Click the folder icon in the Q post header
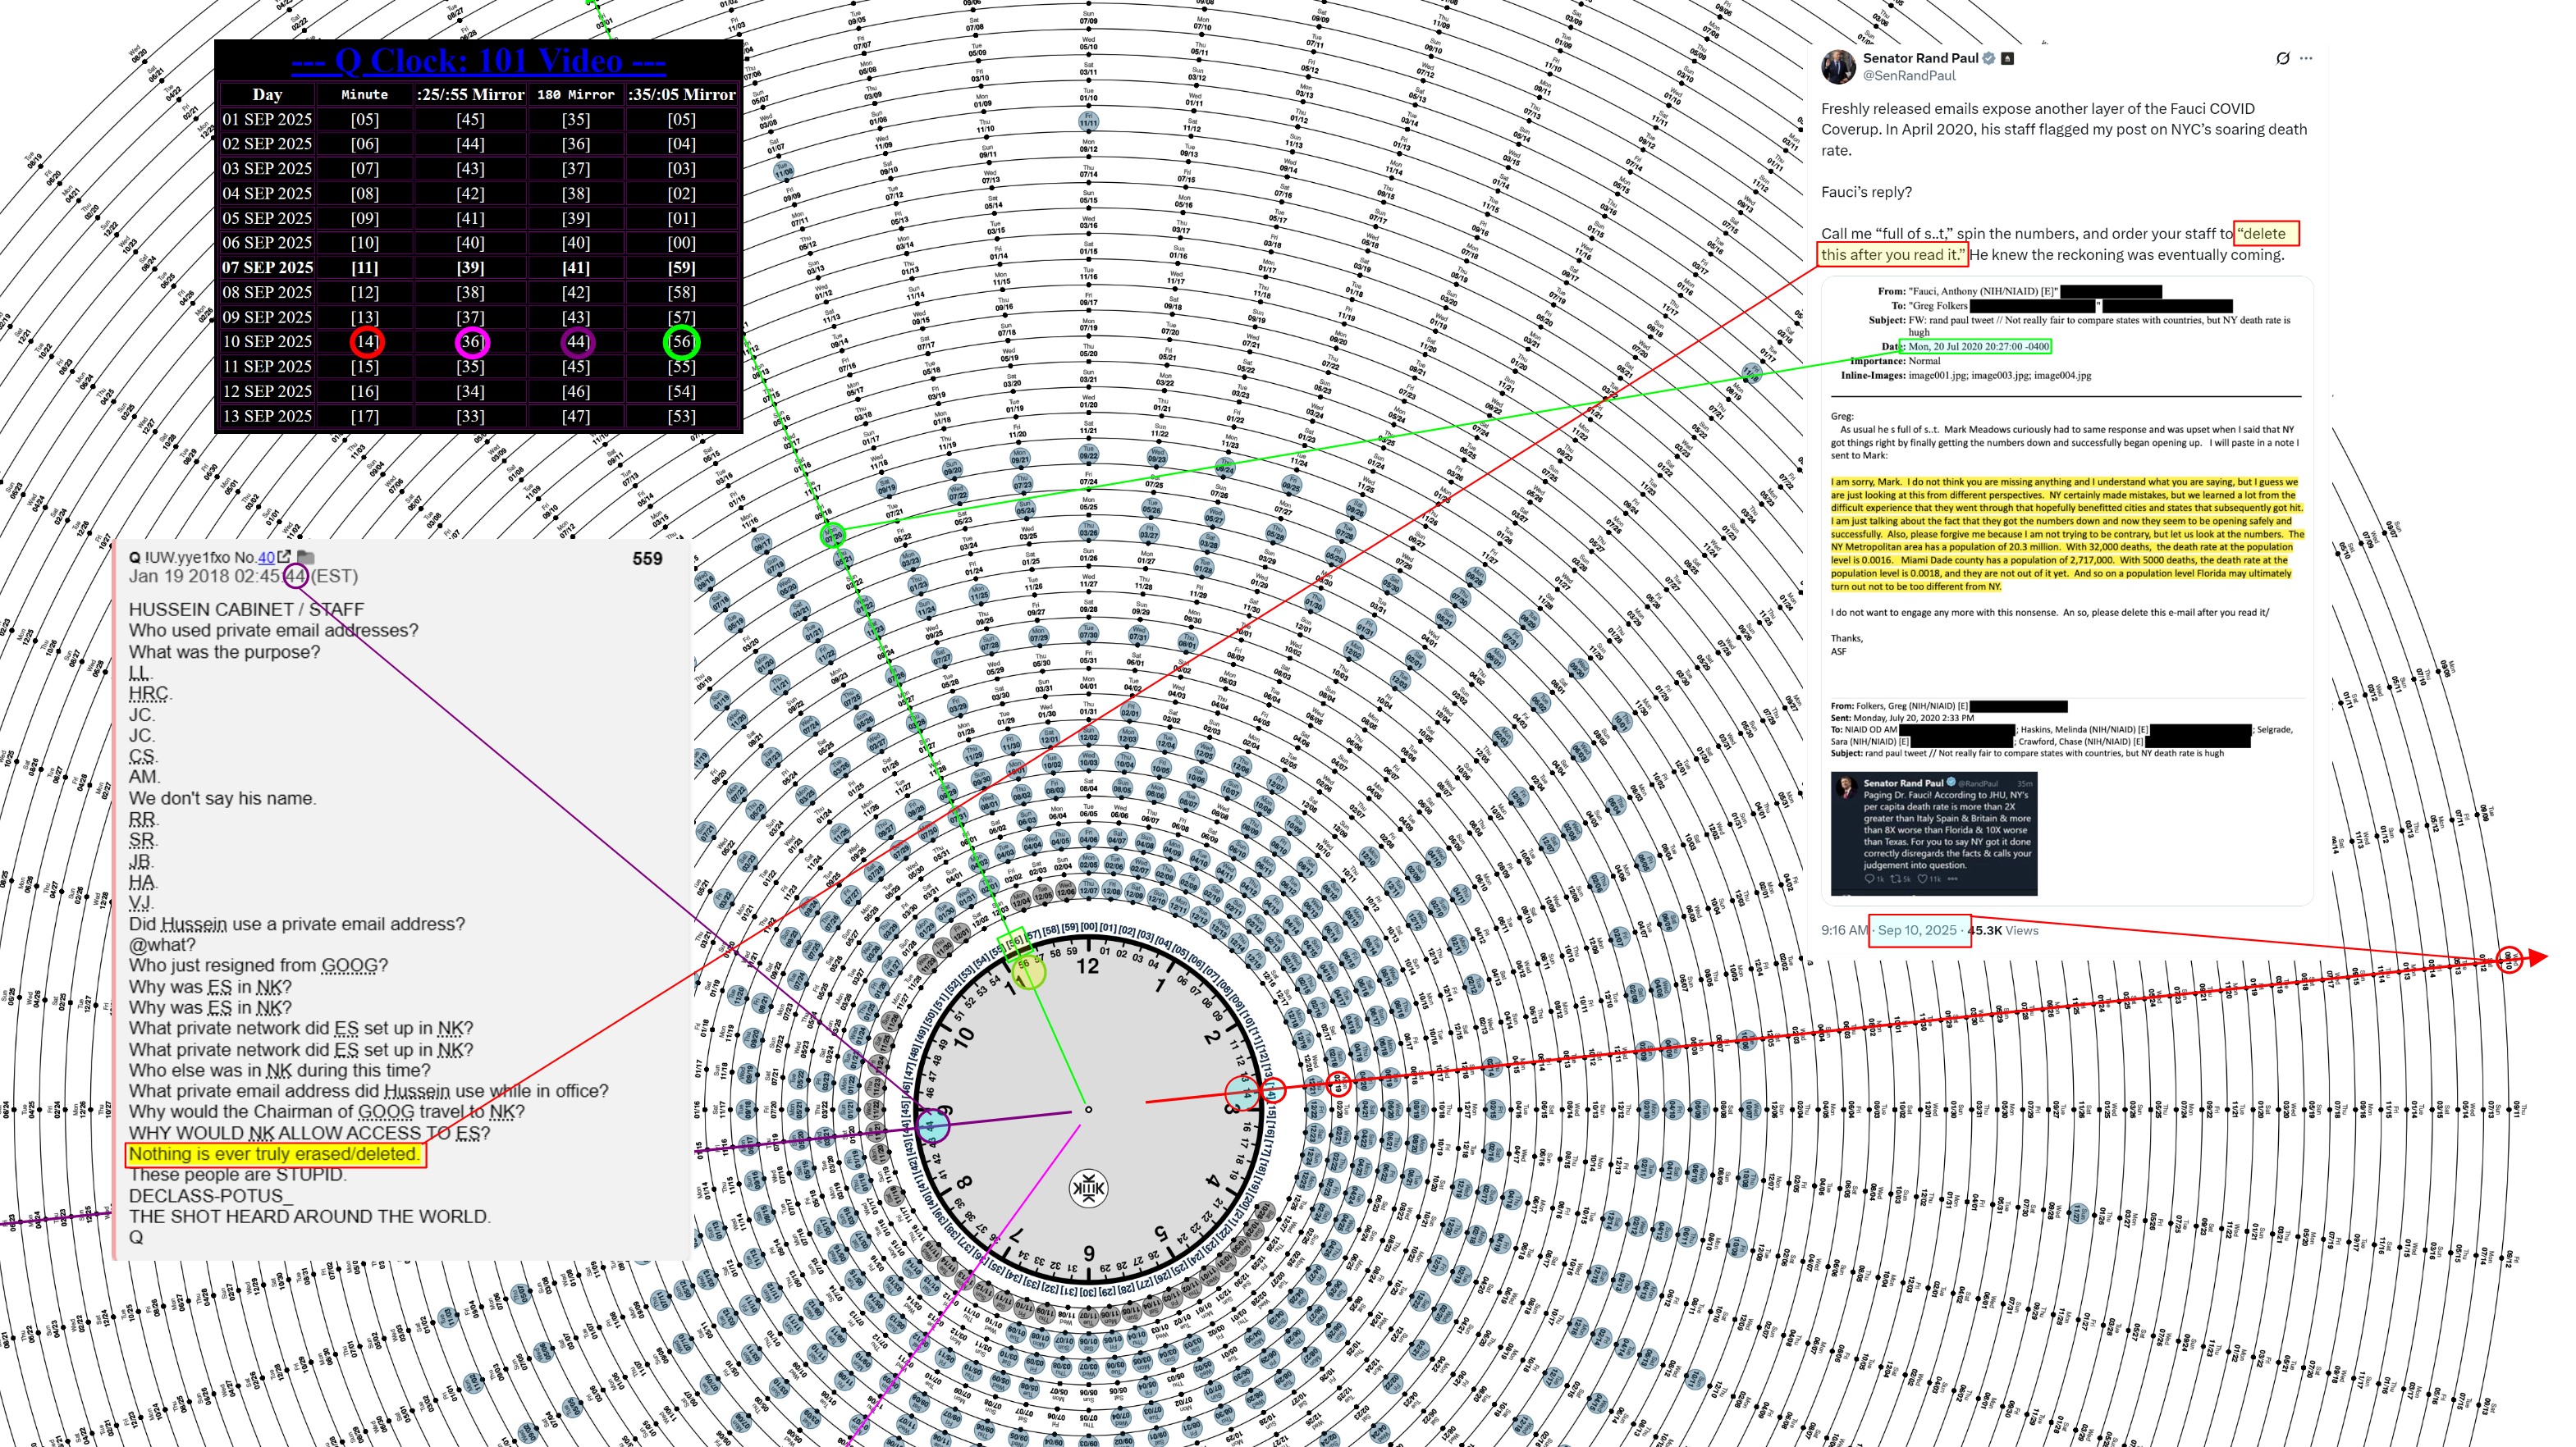 [306, 557]
